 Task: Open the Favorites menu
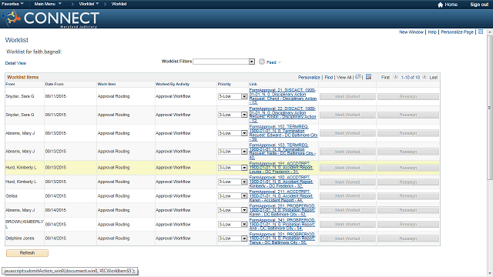coord(12,4)
